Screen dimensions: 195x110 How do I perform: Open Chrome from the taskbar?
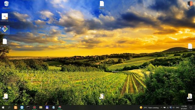click(60, 107)
